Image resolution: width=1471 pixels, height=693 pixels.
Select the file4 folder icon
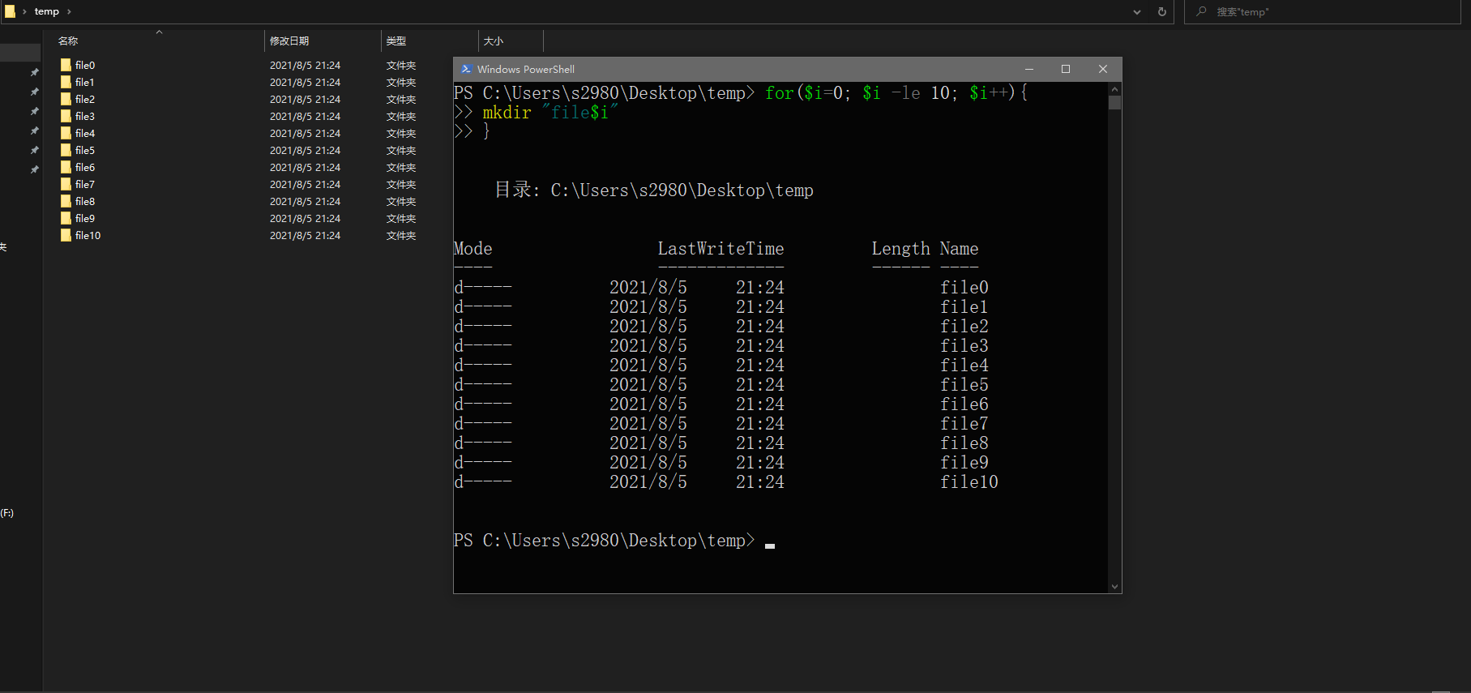tap(66, 133)
